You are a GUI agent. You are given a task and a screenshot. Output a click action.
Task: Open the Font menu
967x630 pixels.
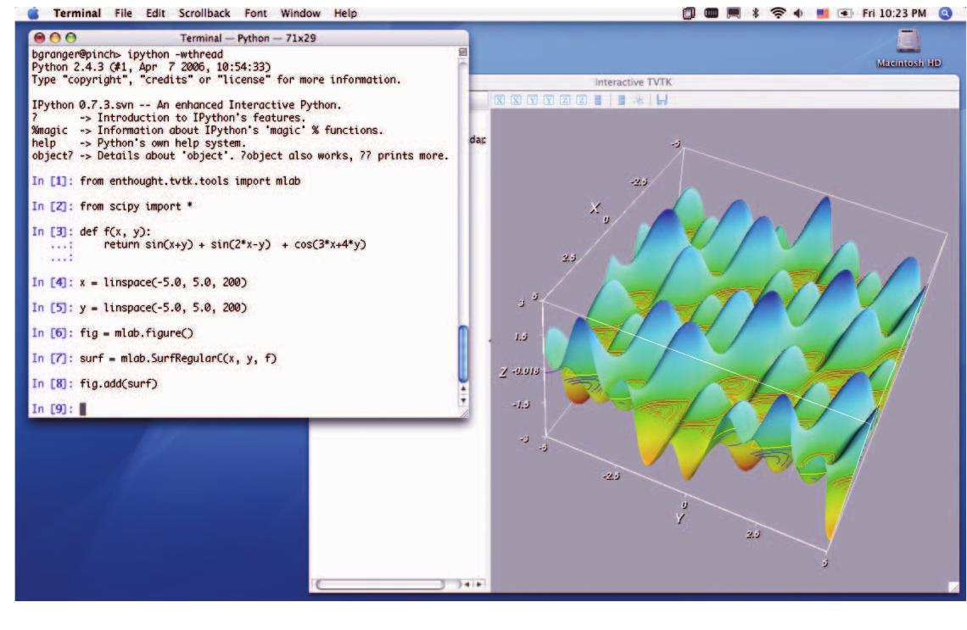click(255, 13)
